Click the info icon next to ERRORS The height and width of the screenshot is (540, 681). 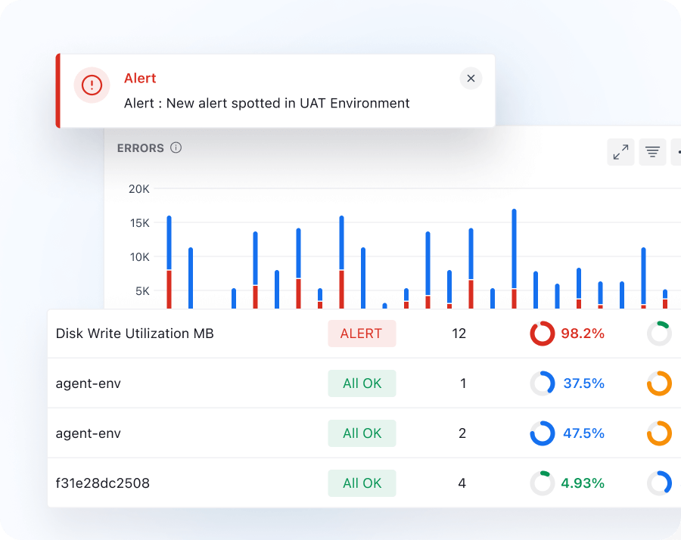click(176, 147)
